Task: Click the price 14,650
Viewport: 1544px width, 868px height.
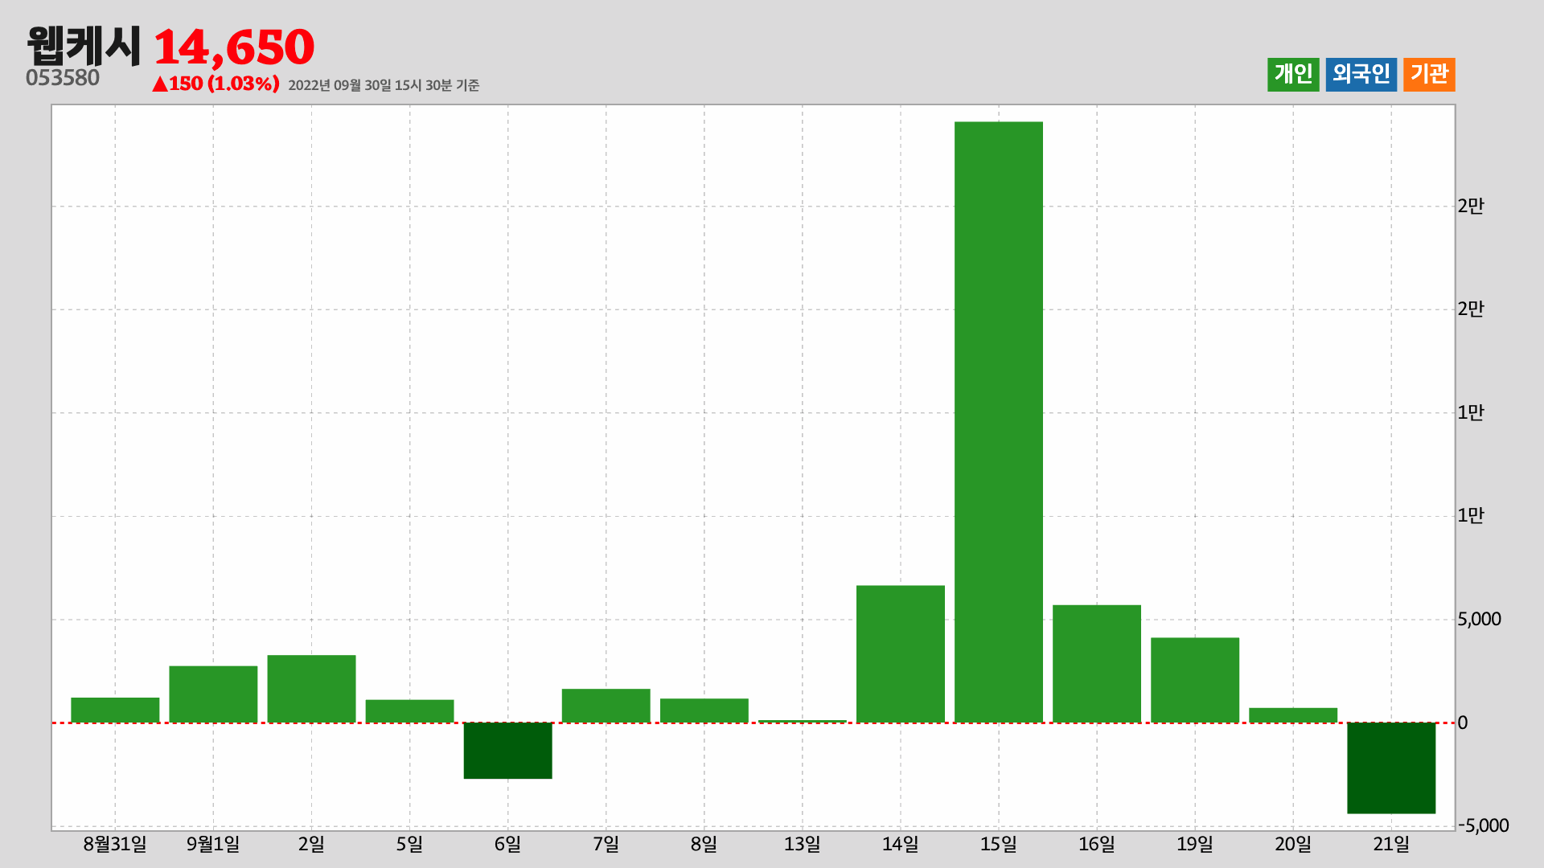Action: pos(233,47)
